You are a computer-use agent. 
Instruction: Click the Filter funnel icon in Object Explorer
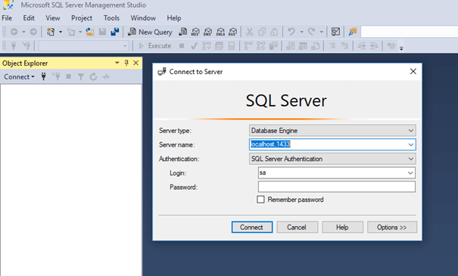(81, 76)
